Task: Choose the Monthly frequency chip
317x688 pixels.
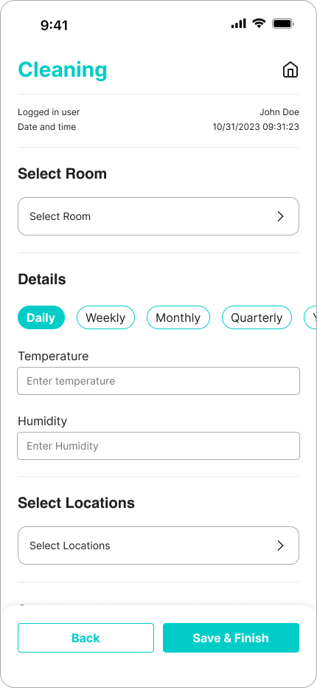Action: pyautogui.click(x=178, y=317)
